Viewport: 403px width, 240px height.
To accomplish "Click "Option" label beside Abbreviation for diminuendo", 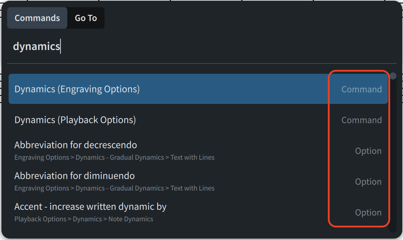I will tap(368, 182).
